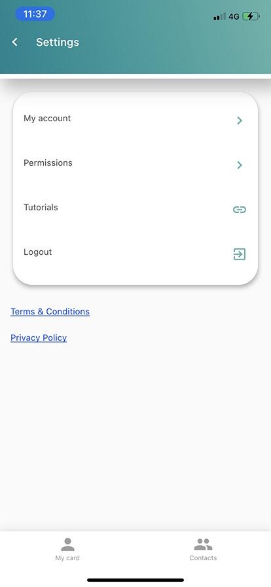
Task: Select the Contacts people icon
Action: point(203,544)
